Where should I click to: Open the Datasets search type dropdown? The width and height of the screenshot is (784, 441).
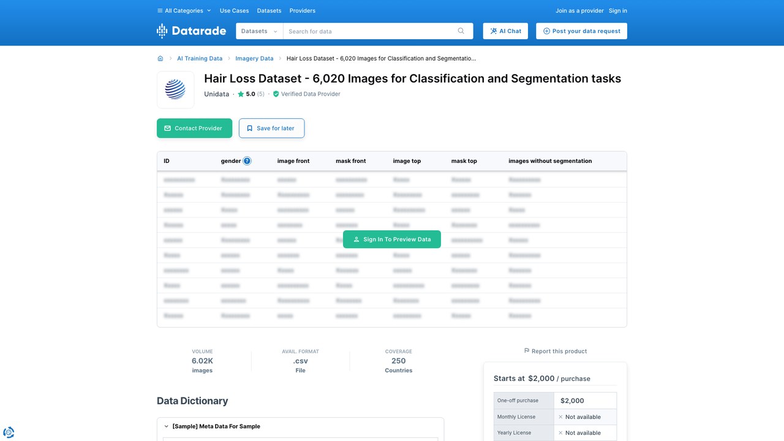pyautogui.click(x=260, y=31)
